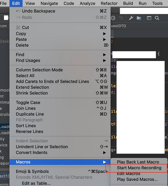
Task: Open Play Saved Macros...
Action: click(x=139, y=179)
